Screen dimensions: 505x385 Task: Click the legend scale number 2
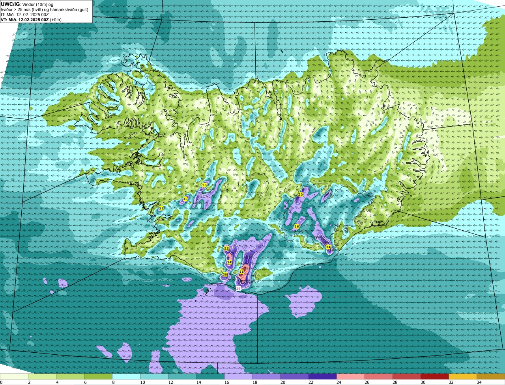(29, 382)
